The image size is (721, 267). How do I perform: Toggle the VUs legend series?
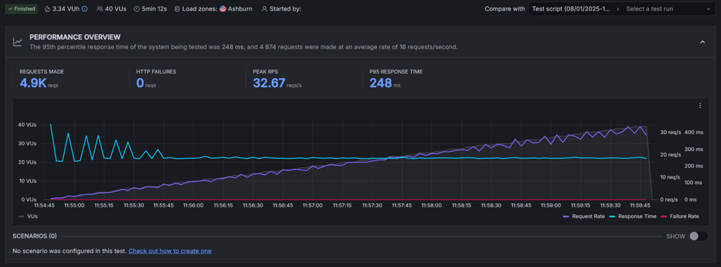coord(27,216)
